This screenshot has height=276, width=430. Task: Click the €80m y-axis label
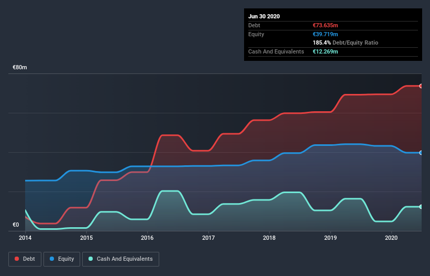20,68
